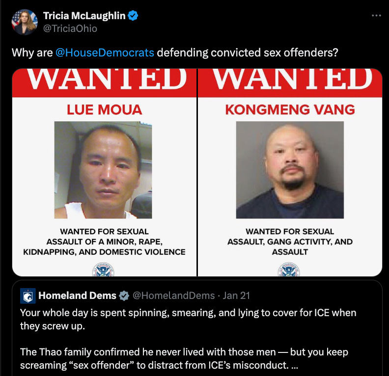Click the Jan 21 timestamp
The height and width of the screenshot is (376, 389).
coord(236,295)
